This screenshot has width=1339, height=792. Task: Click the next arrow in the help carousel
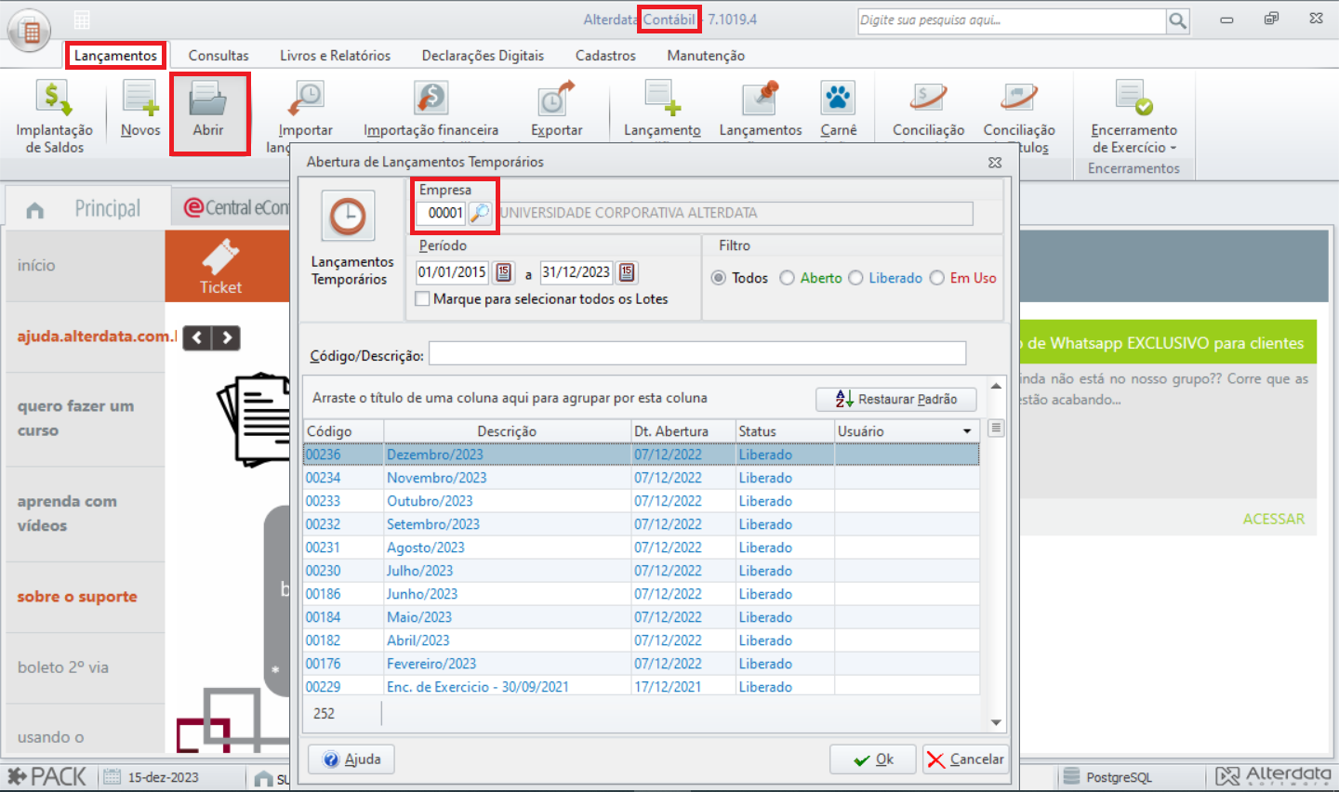pyautogui.click(x=227, y=337)
